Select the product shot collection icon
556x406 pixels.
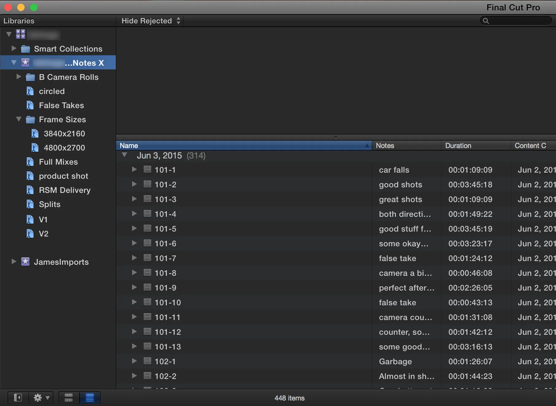[30, 176]
